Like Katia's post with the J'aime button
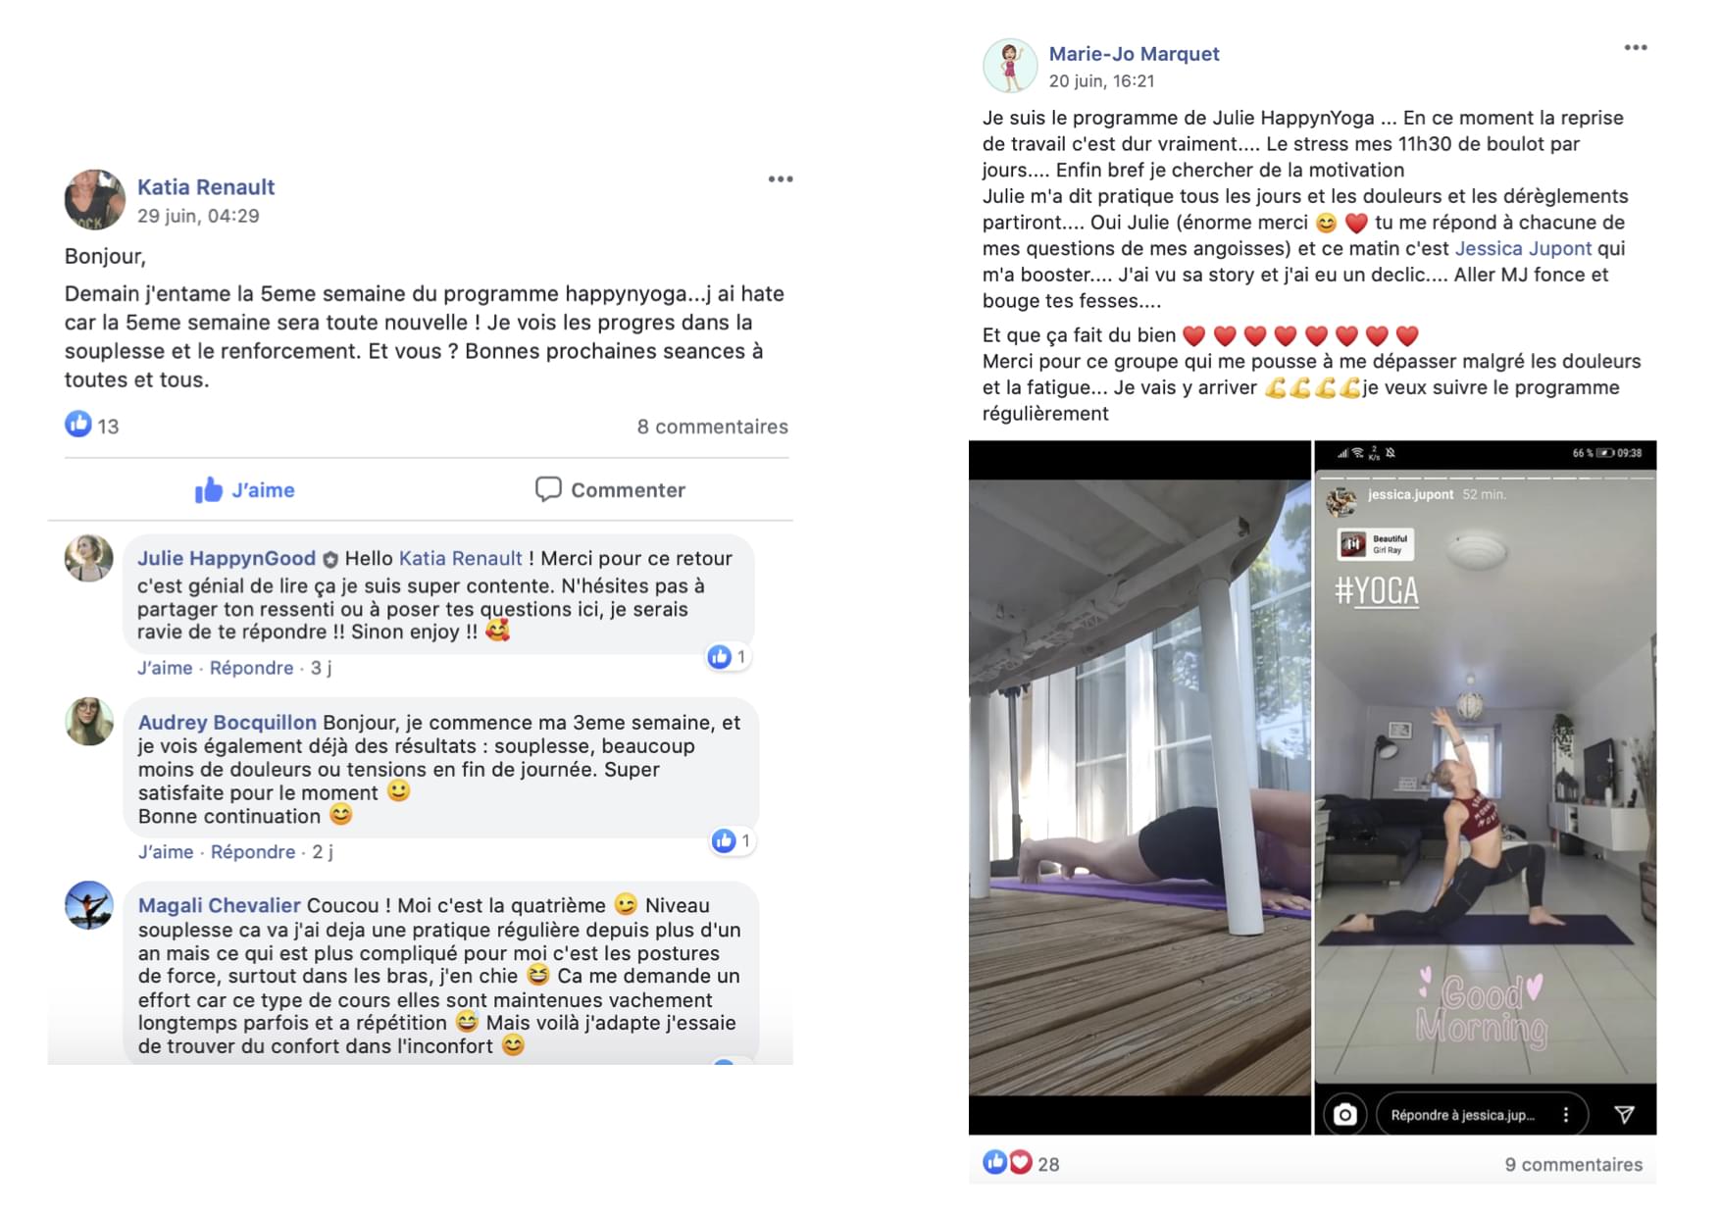 click(245, 489)
